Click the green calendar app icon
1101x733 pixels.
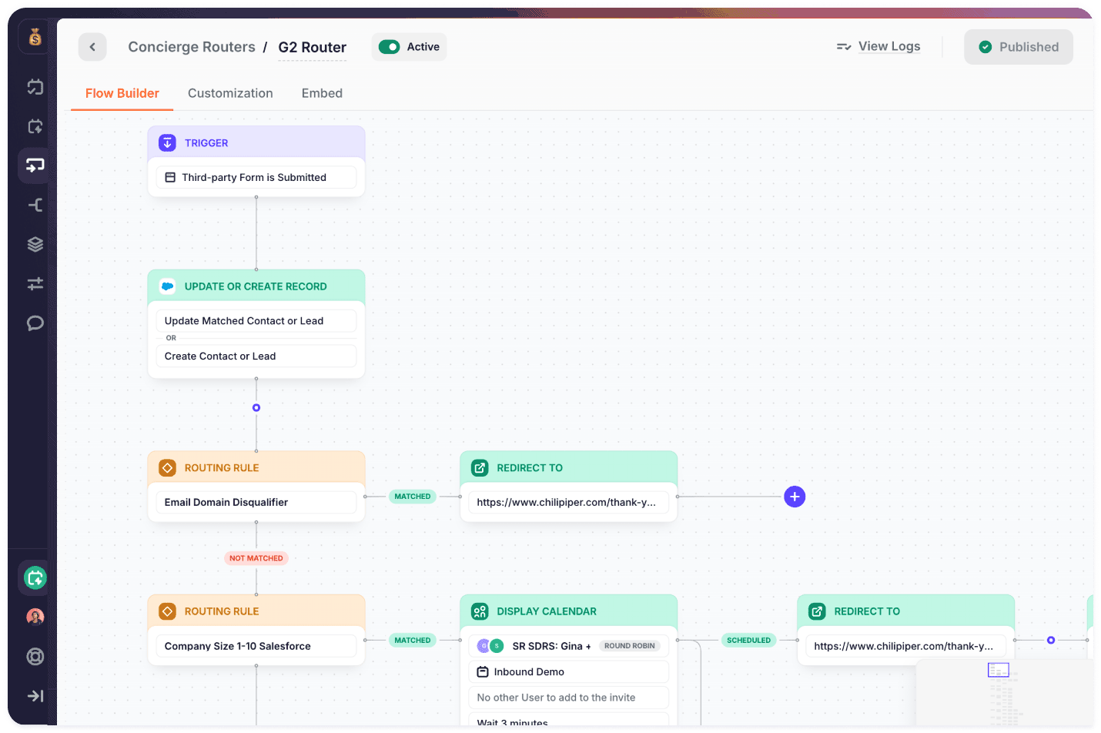(35, 577)
